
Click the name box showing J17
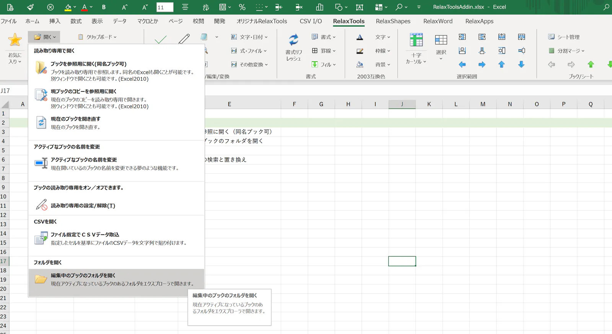(x=5, y=91)
